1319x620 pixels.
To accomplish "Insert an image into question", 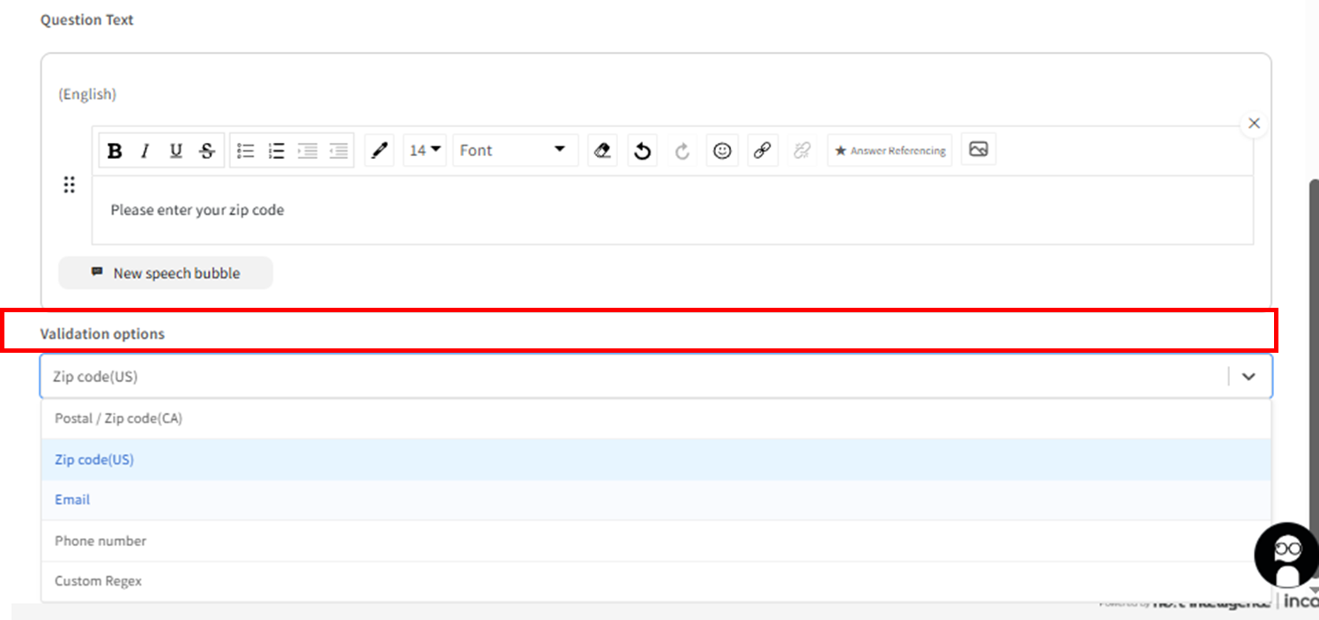I will point(978,150).
